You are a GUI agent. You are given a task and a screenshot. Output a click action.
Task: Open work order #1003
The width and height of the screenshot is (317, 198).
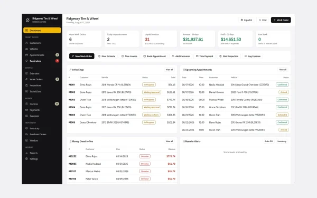(122, 100)
